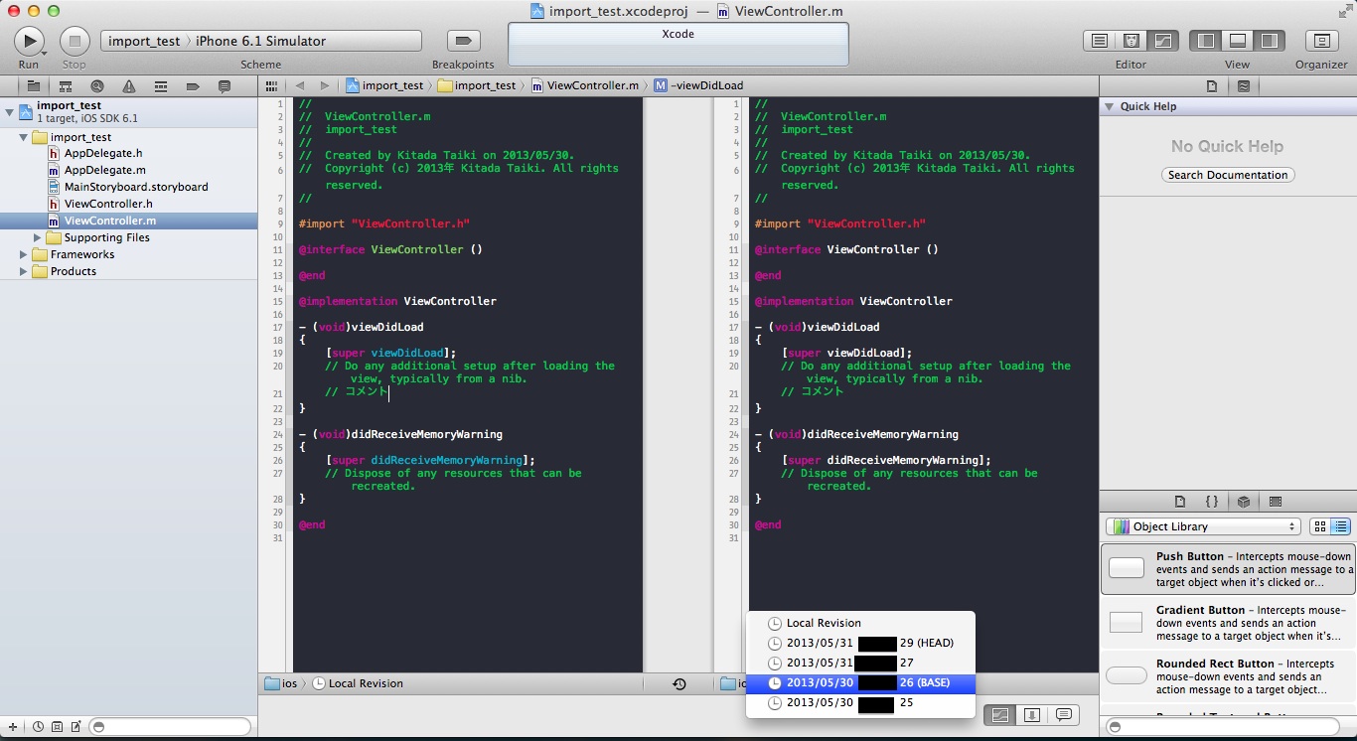Click import_test project in jump bar
This screenshot has width=1357, height=741.
click(x=384, y=85)
